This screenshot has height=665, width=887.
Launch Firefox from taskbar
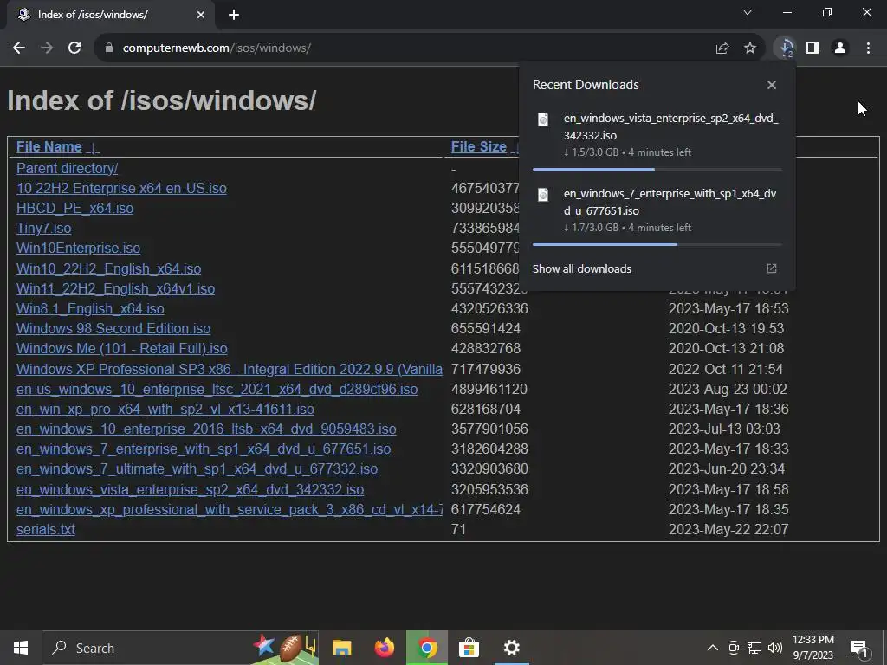click(x=384, y=648)
